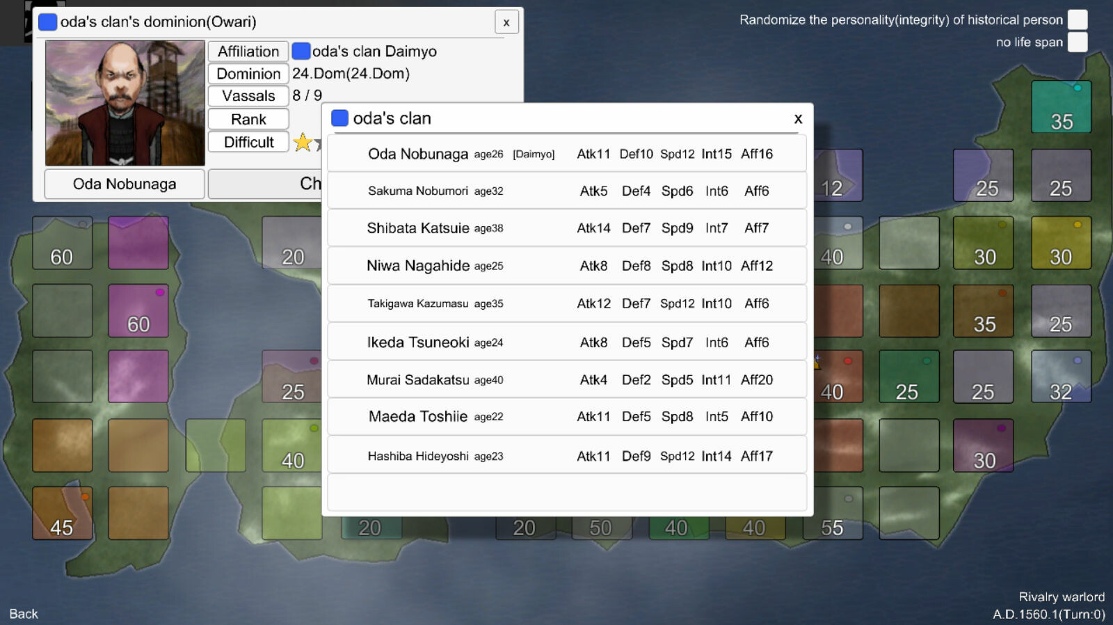Toggle the no life span checkbox
Screen dimensions: 1113x625
coord(1077,42)
